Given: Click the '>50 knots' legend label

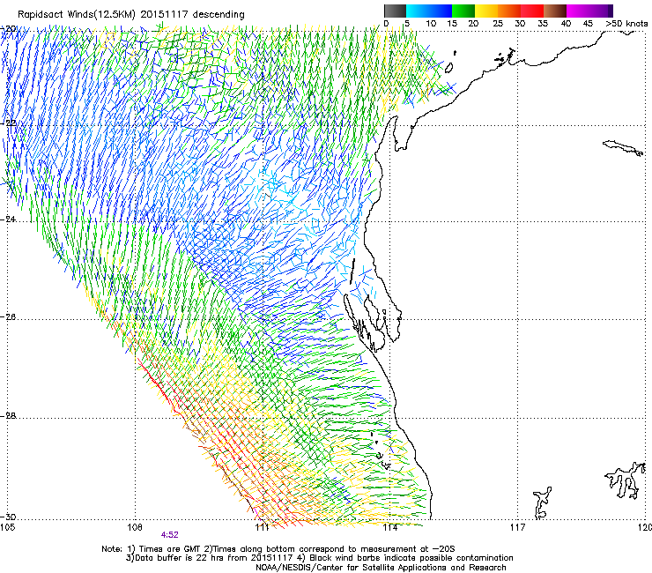Looking at the screenshot, I should 626,24.
